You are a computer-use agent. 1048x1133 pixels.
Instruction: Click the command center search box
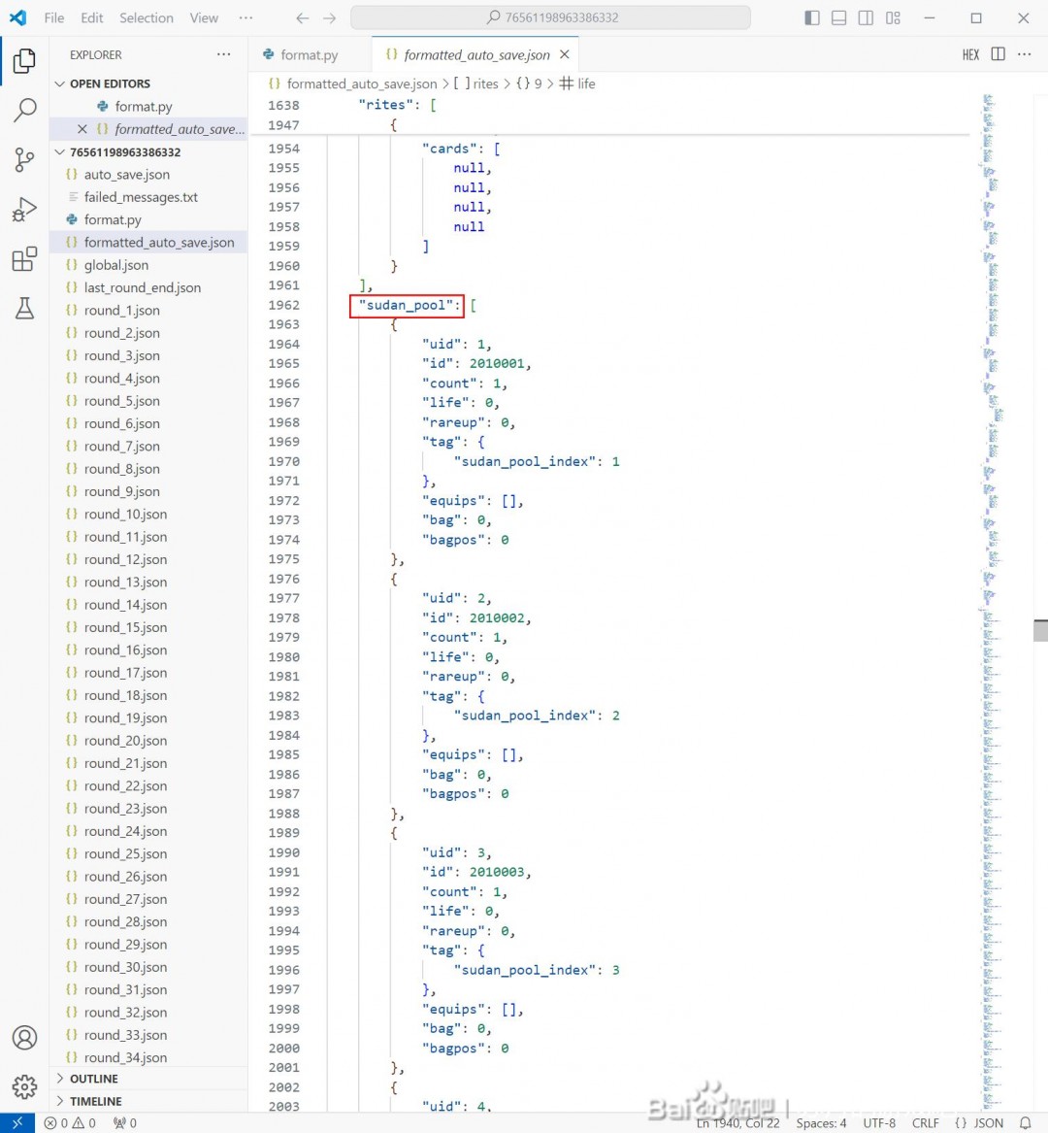click(550, 18)
